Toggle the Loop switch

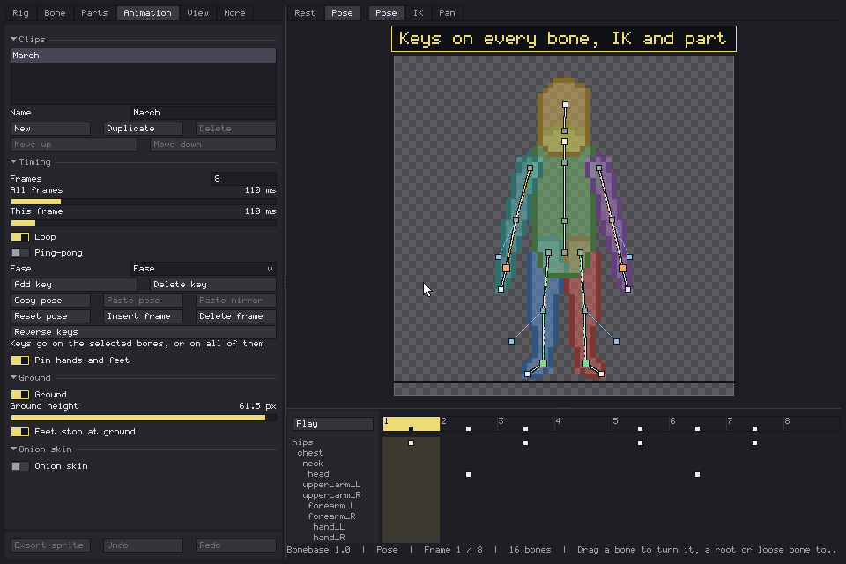coord(20,237)
